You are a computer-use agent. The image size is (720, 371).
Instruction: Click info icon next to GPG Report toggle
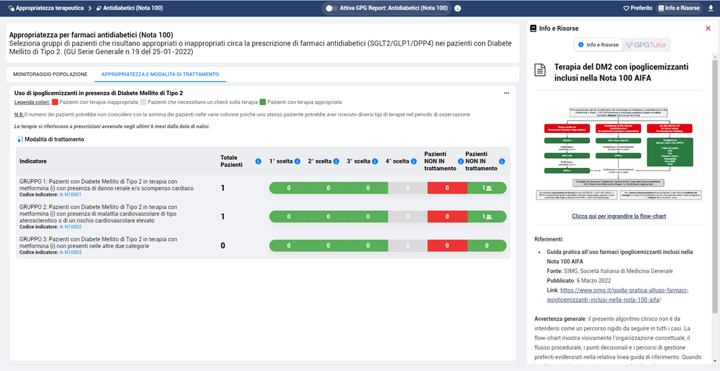tap(458, 9)
